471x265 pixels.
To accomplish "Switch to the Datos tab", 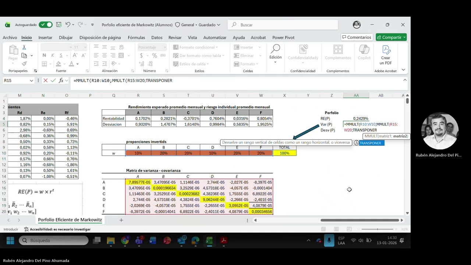I will (157, 38).
